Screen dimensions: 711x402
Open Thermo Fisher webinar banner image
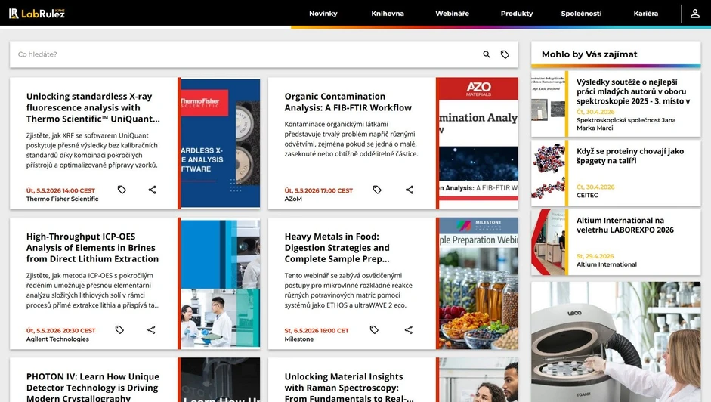pos(221,144)
